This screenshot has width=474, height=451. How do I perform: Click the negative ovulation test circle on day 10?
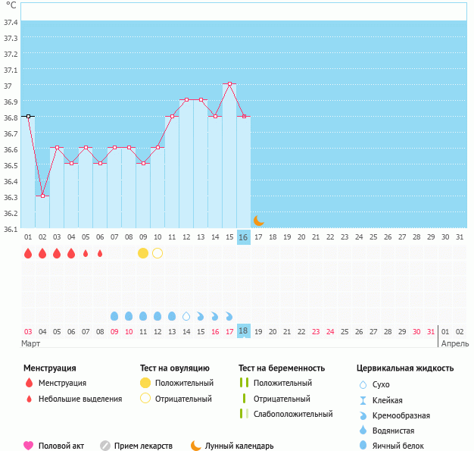tap(157, 252)
